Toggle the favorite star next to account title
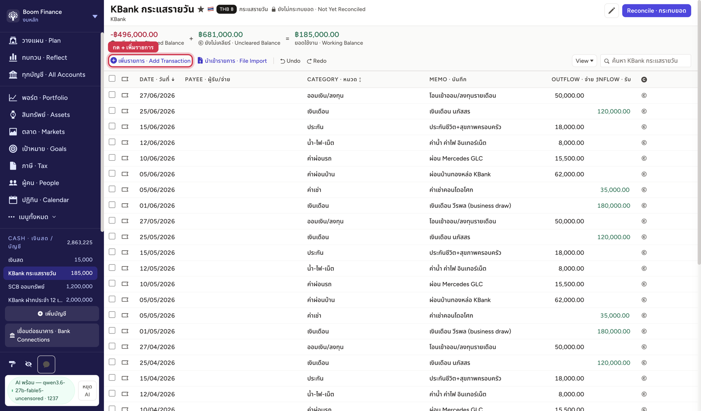 (x=201, y=9)
